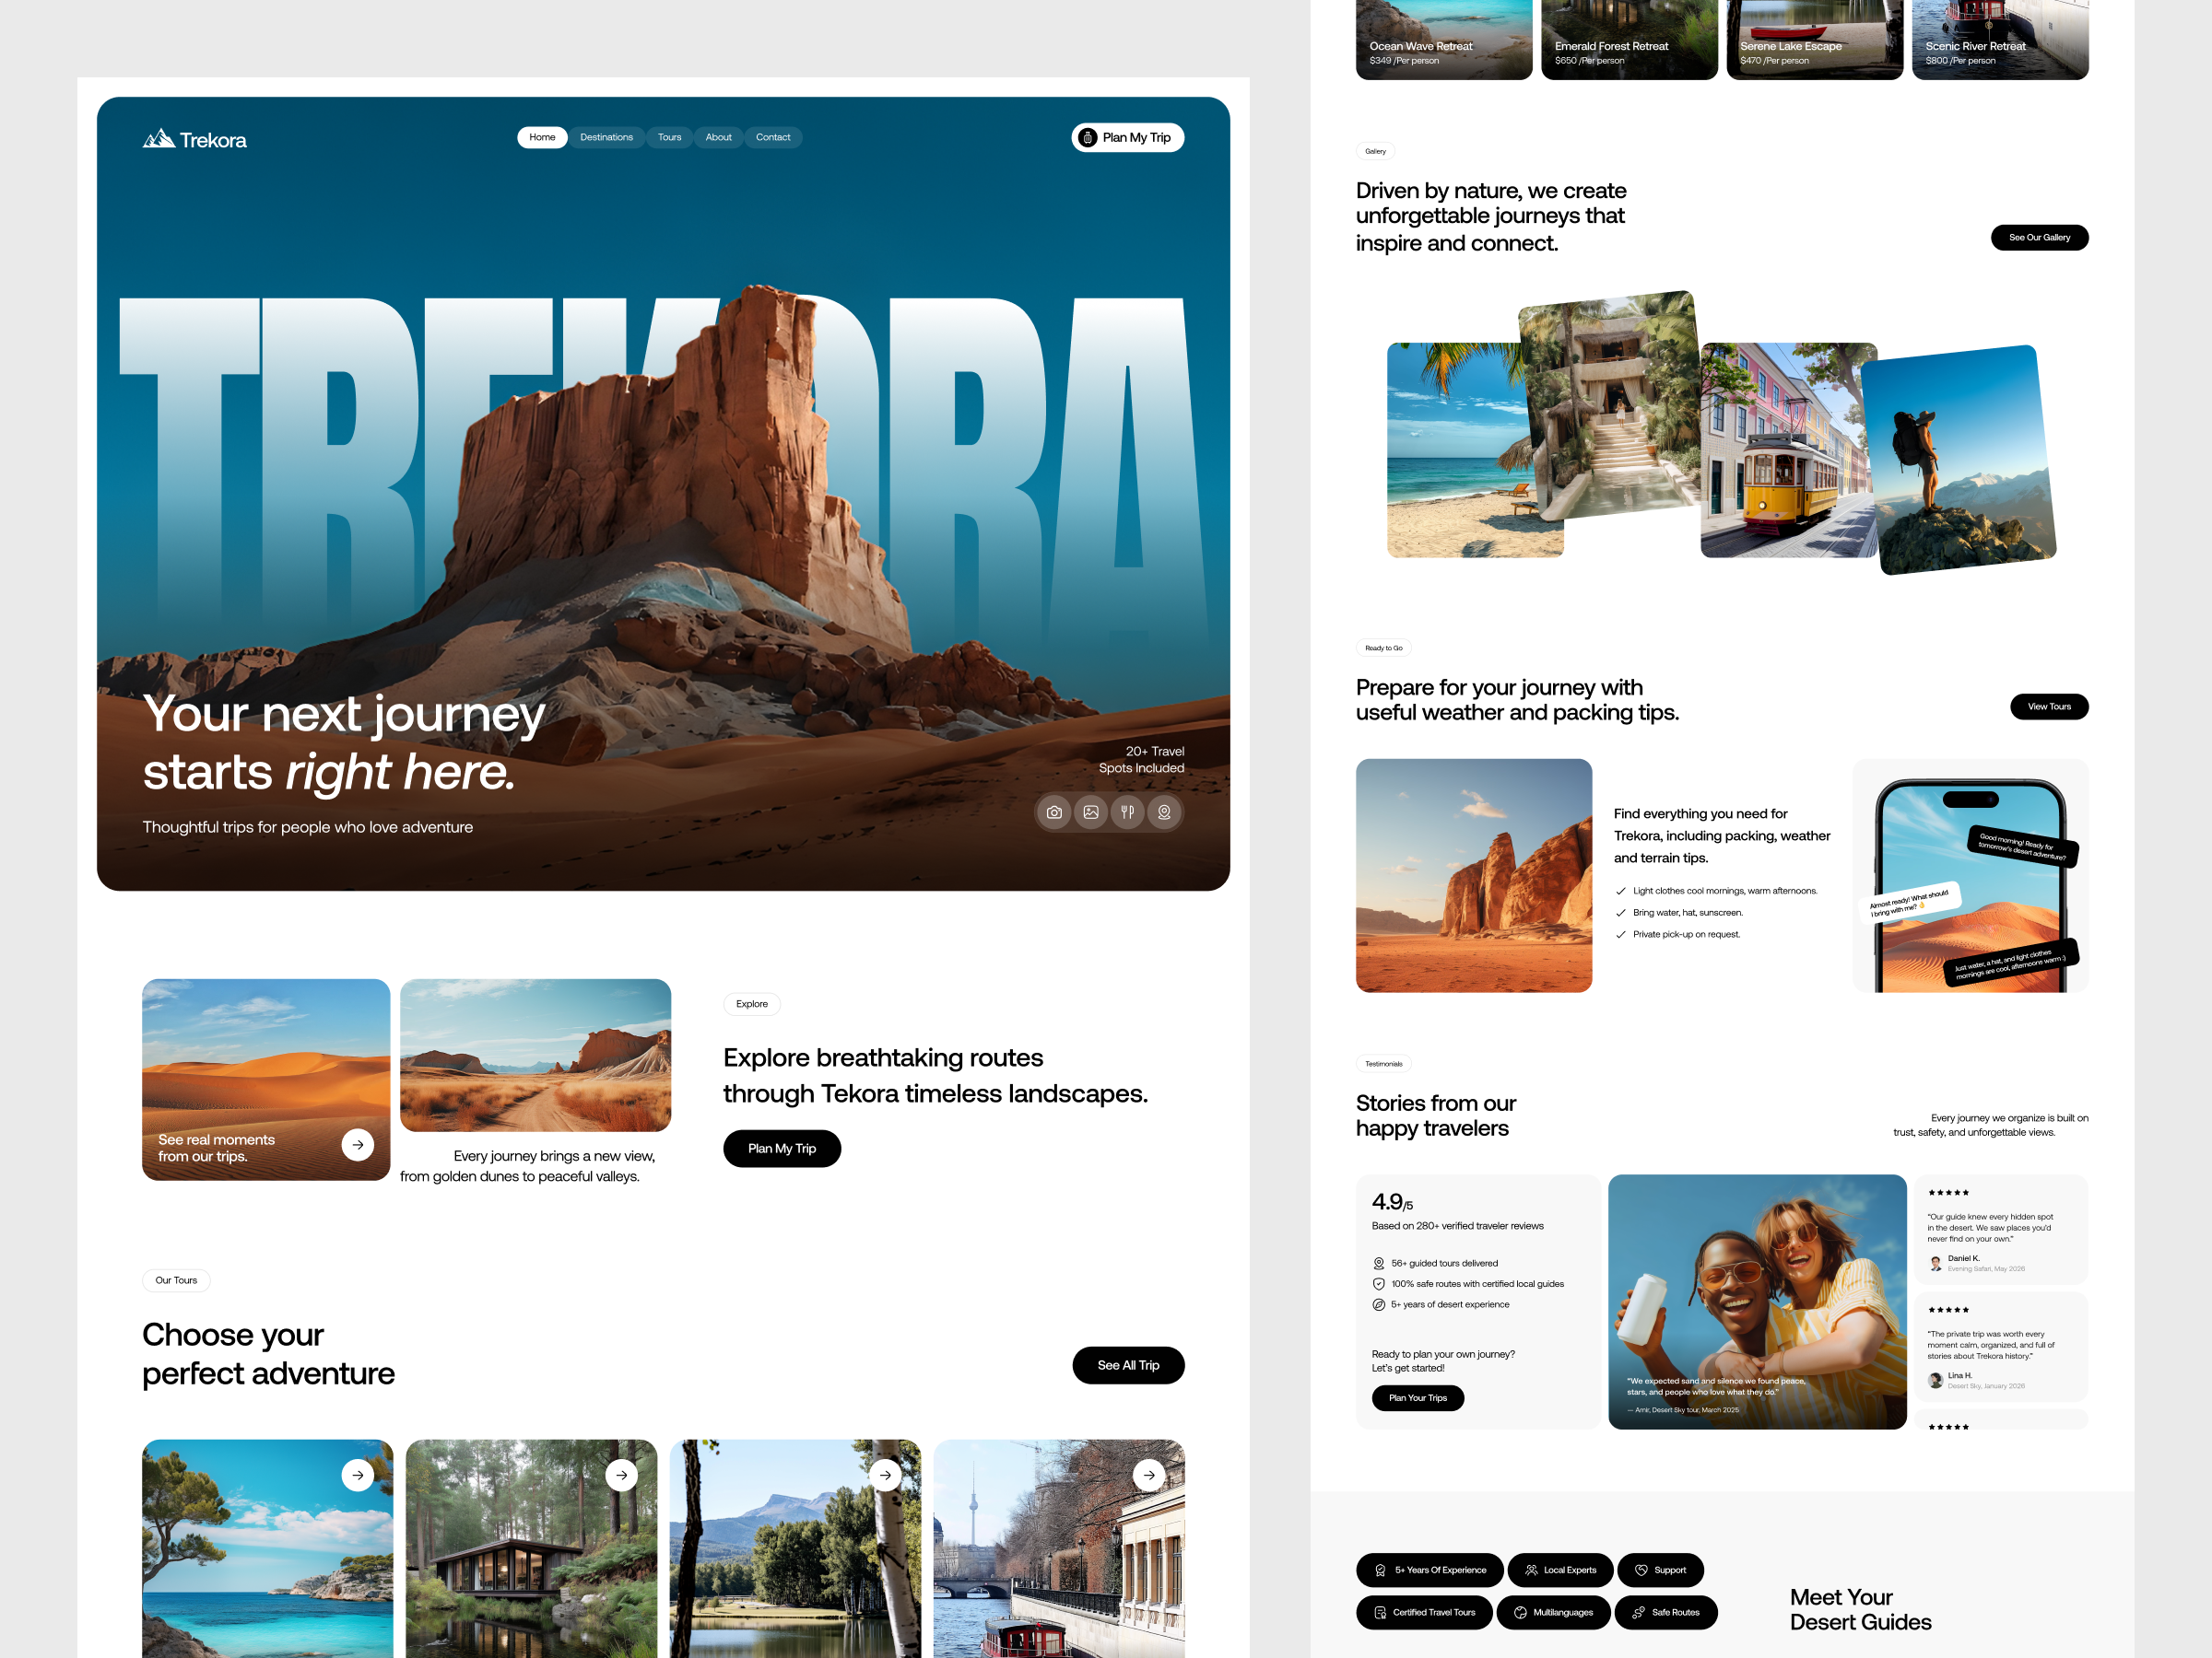Click the See All Trip button
This screenshot has width=2212, height=1658.
1128,1365
